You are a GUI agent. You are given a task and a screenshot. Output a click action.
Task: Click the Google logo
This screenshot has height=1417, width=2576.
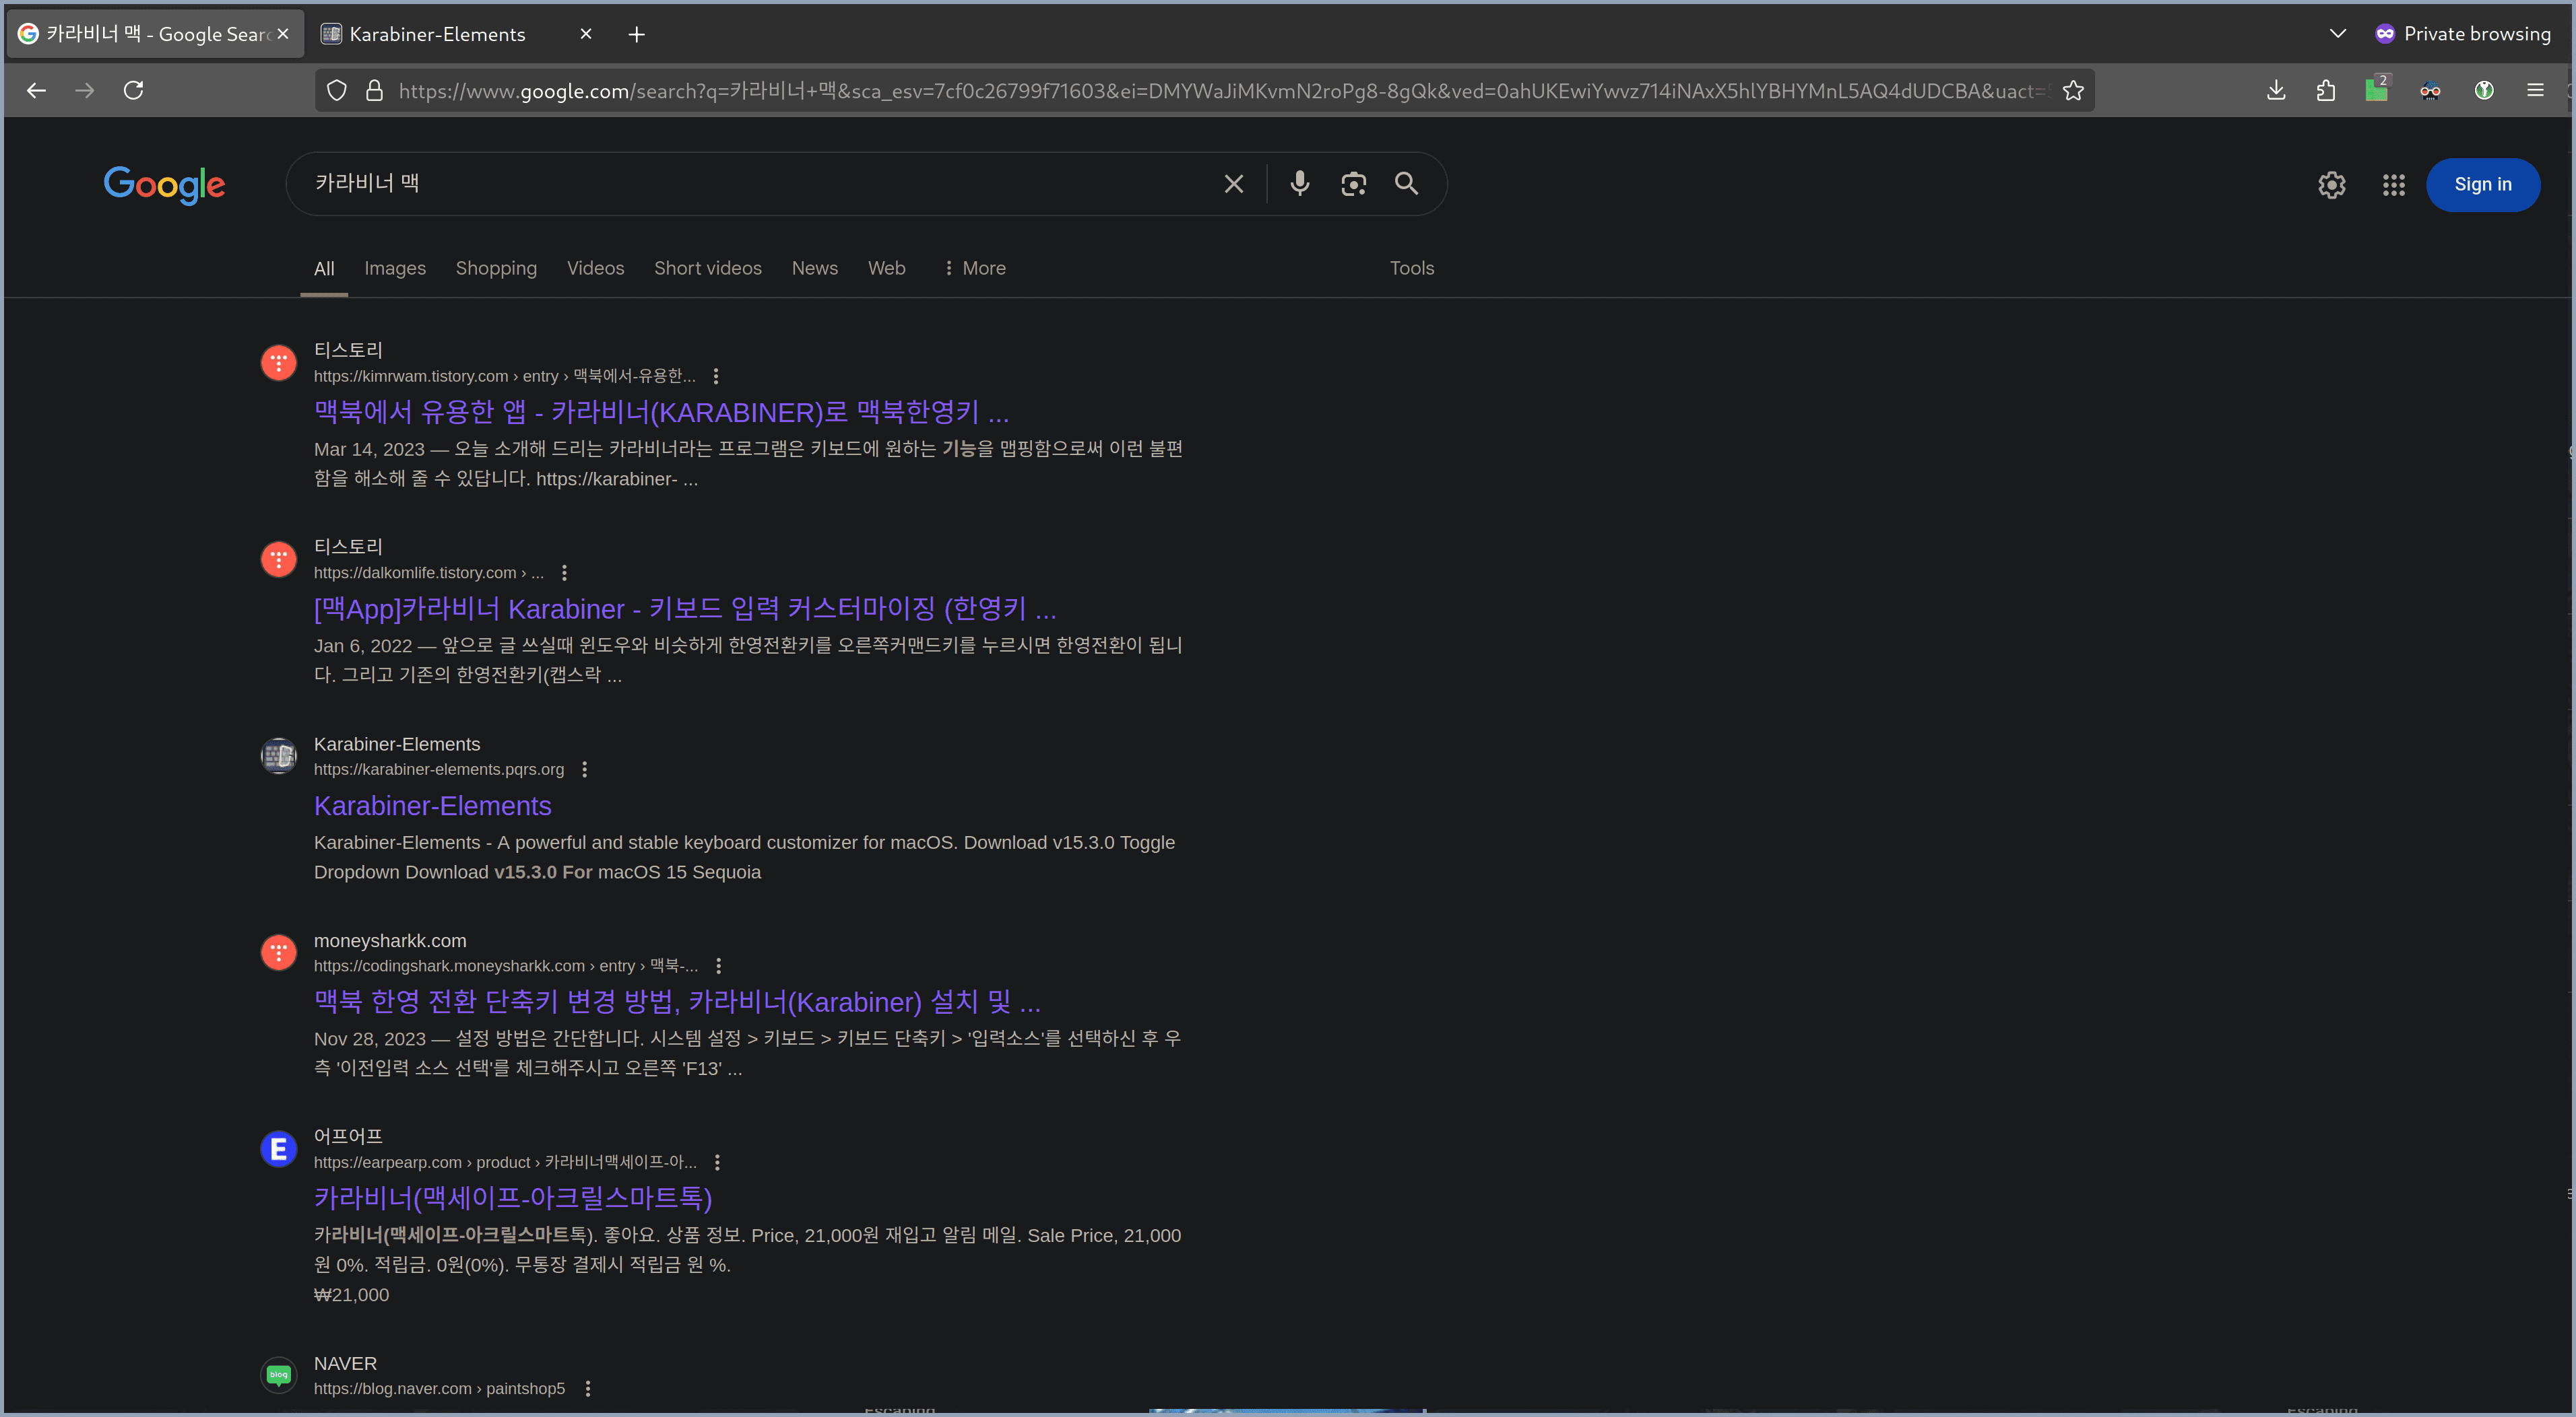coord(164,185)
